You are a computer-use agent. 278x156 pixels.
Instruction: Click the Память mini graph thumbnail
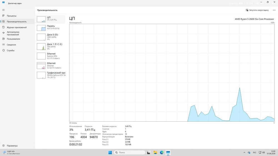click(41, 28)
